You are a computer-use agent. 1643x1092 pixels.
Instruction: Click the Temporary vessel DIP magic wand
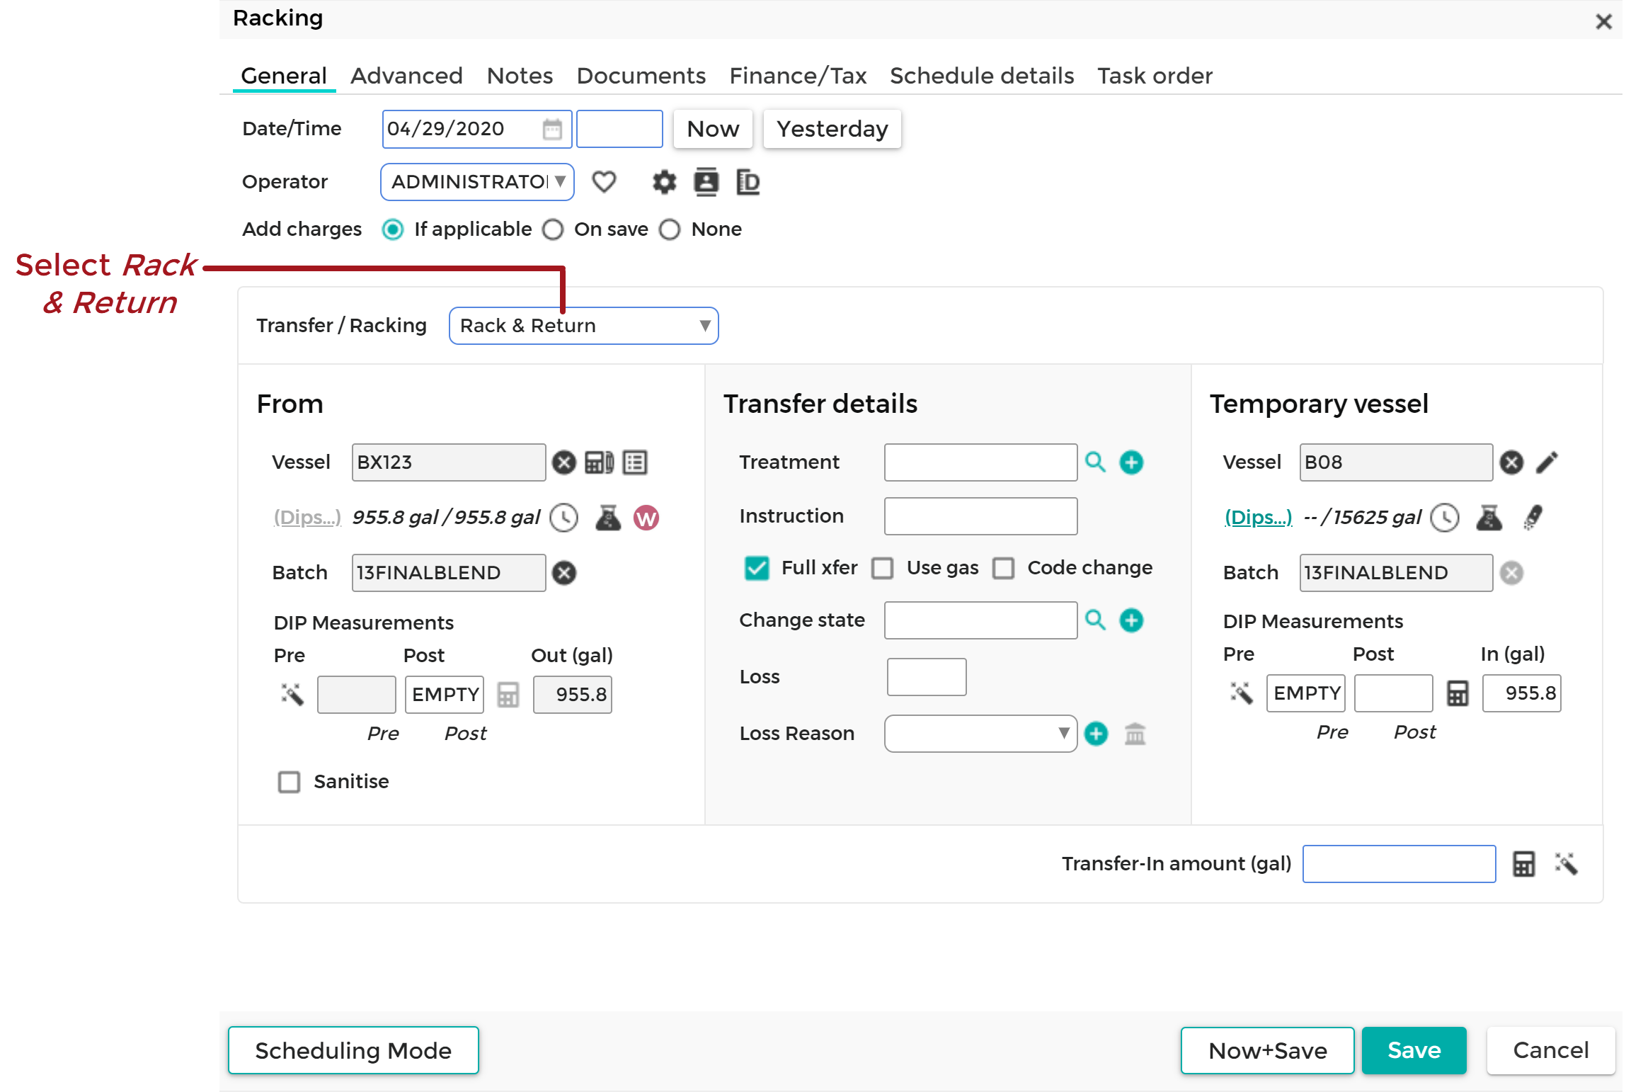[x=1242, y=693]
